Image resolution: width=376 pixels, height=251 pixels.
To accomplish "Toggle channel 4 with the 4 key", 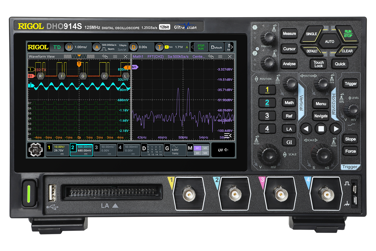I will tap(267, 129).
